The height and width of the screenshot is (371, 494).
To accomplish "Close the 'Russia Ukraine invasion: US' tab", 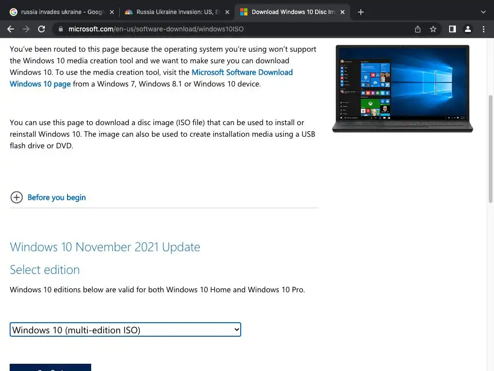I will click(227, 12).
